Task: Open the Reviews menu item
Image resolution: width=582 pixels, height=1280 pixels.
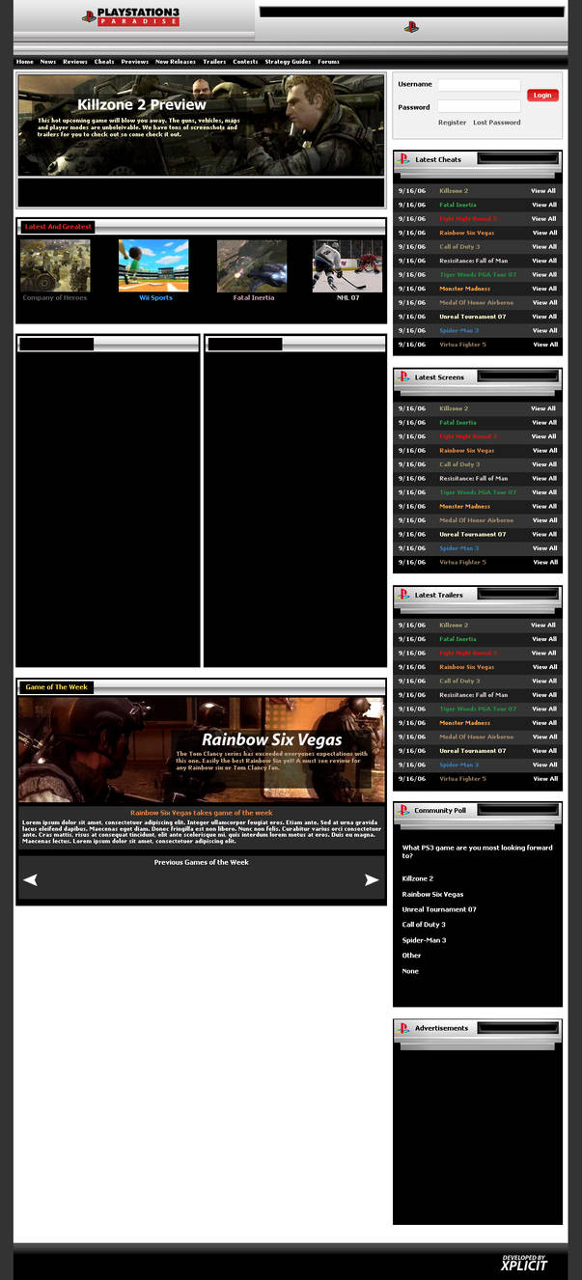Action: coord(75,62)
